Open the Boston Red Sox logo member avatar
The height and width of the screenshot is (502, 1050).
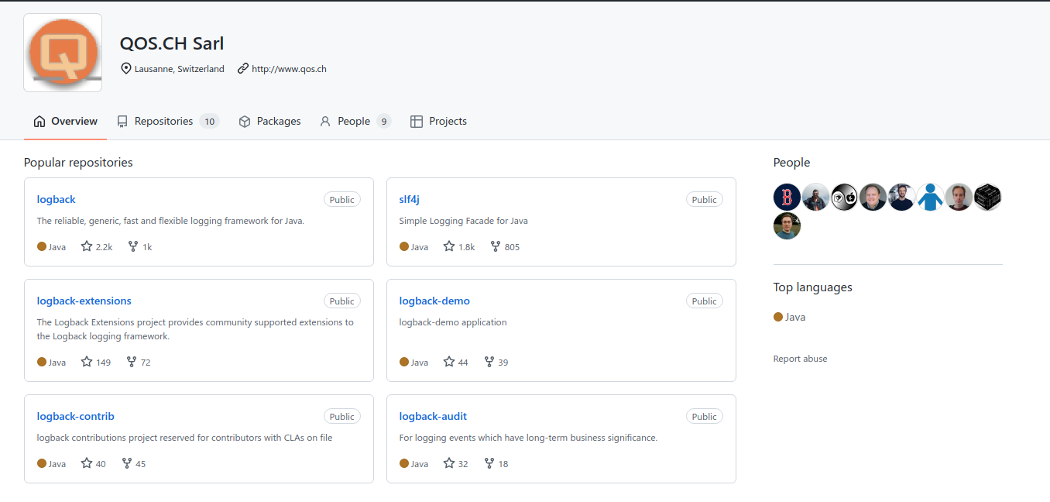pos(787,197)
